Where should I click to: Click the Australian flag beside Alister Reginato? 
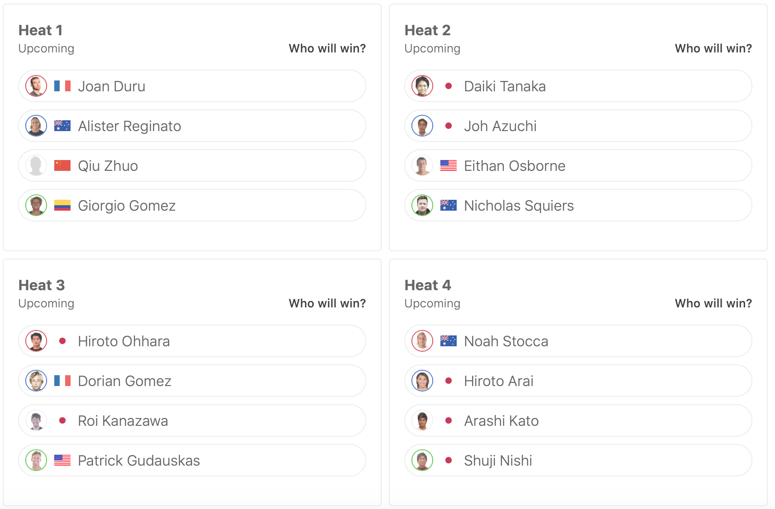point(62,126)
